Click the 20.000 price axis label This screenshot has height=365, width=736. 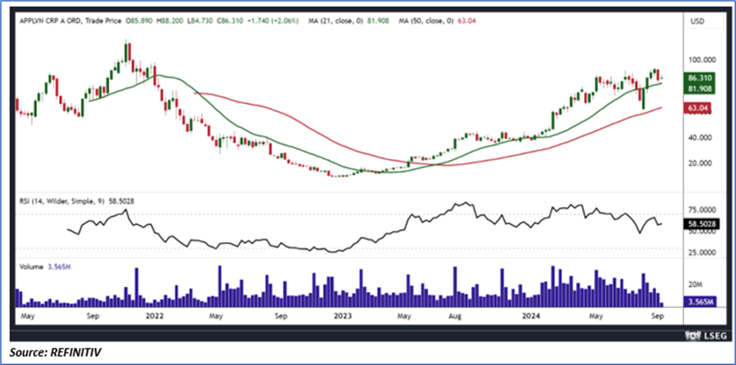(700, 163)
